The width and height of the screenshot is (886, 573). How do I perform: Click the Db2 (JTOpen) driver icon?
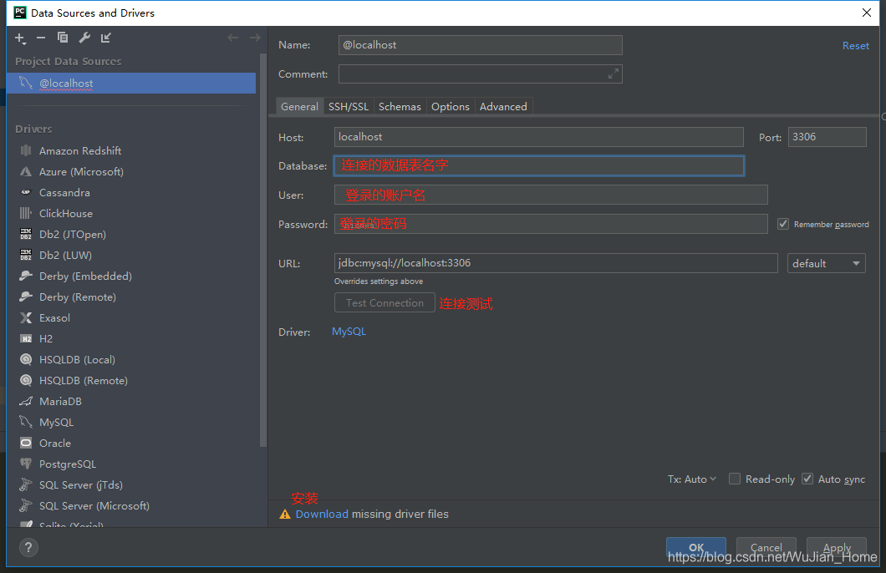[x=26, y=234]
